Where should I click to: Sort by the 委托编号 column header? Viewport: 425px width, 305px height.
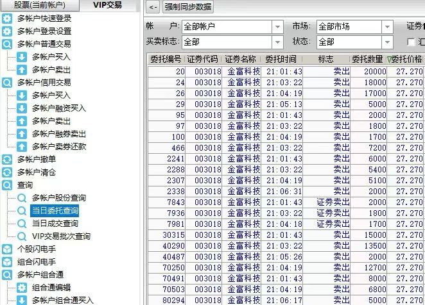point(166,59)
